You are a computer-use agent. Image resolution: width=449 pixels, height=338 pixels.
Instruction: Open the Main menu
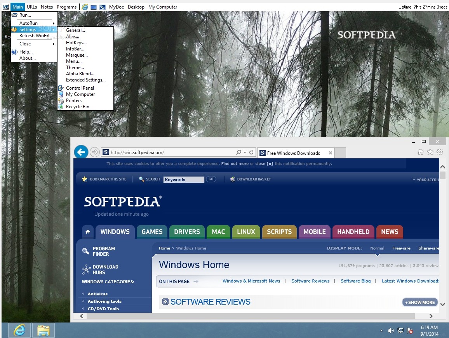pyautogui.click(x=17, y=7)
